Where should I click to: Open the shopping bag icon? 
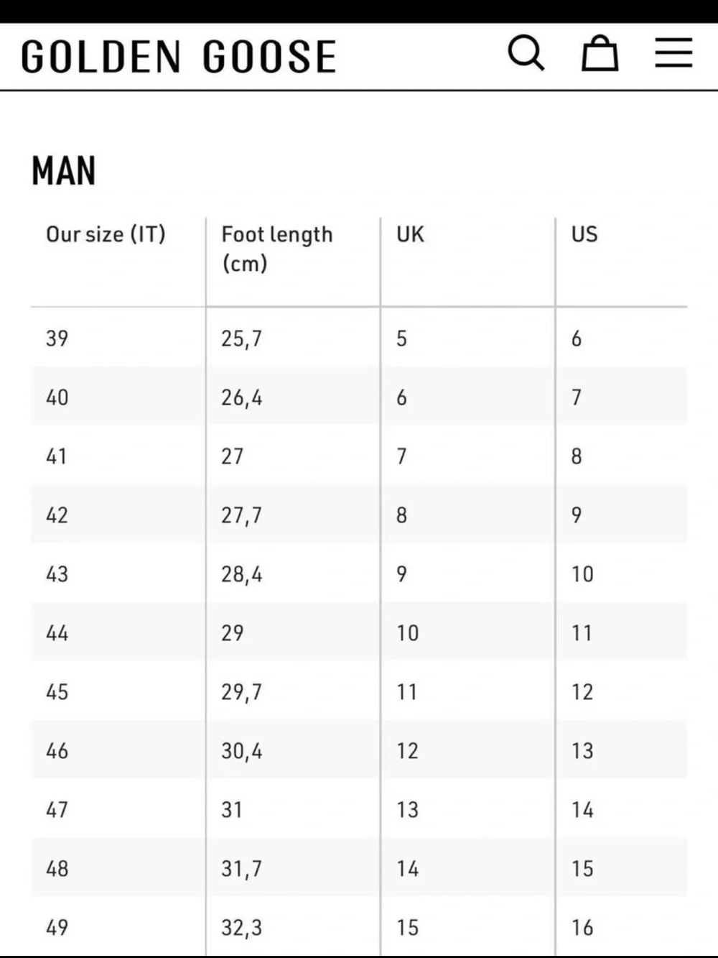600,53
